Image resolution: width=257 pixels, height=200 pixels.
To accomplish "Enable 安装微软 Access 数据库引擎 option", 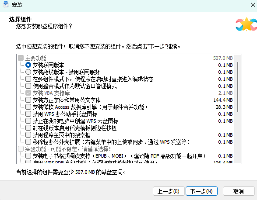I will point(28,107).
